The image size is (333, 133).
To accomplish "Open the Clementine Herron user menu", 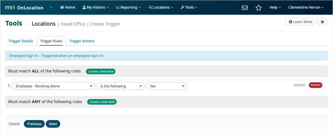I will (306, 7).
